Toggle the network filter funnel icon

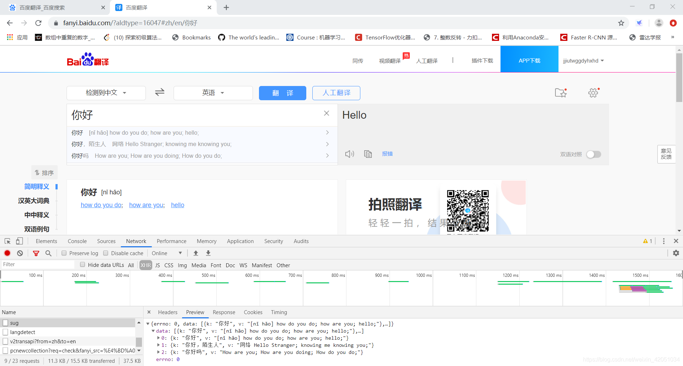tap(36, 253)
